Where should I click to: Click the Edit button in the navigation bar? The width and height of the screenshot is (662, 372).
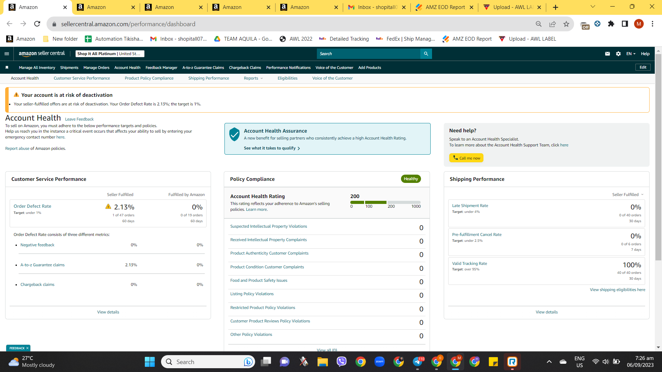pyautogui.click(x=643, y=67)
